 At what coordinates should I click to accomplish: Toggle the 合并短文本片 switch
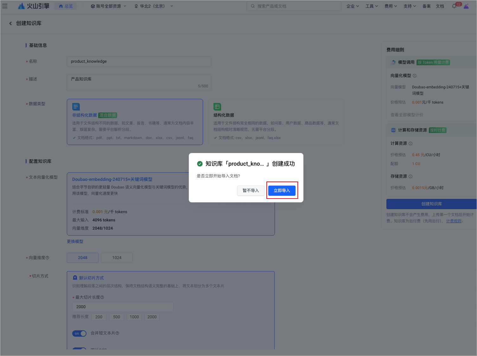click(79, 334)
